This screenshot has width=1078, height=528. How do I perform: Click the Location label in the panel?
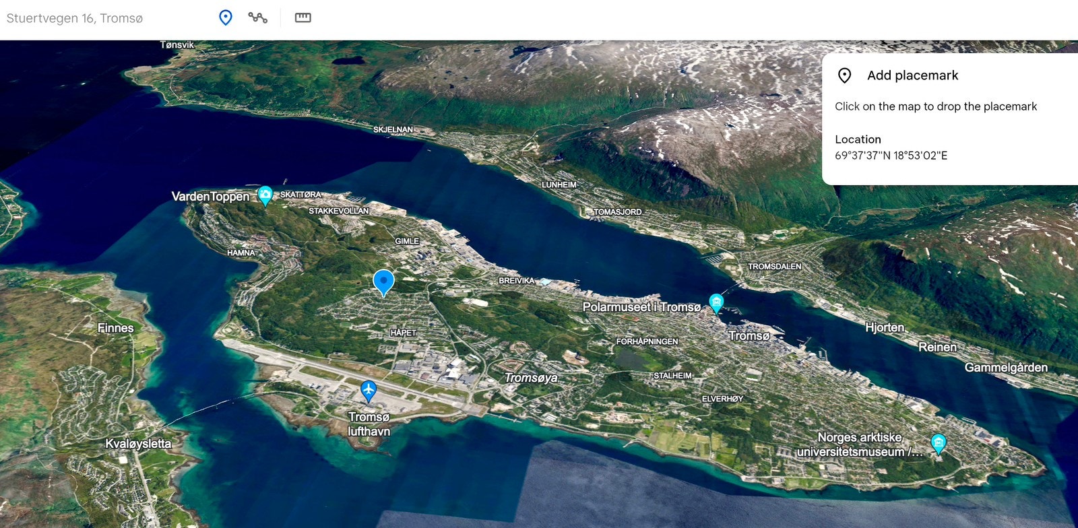tap(858, 139)
